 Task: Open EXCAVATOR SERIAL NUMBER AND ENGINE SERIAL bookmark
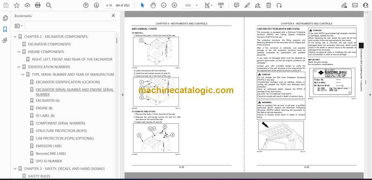pos(75,92)
